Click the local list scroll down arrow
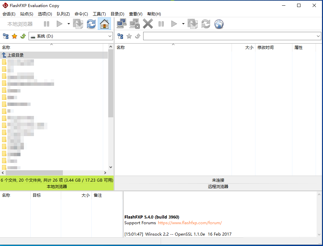Image resolution: width=323 pixels, height=246 pixels. coord(111,167)
